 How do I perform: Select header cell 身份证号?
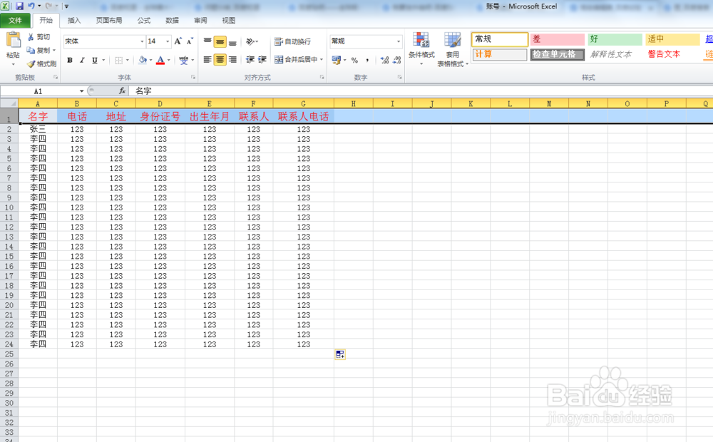tap(160, 116)
